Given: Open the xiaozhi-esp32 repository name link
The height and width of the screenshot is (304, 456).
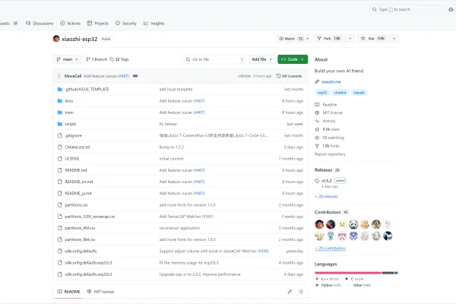Looking at the screenshot, I should 79,39.
